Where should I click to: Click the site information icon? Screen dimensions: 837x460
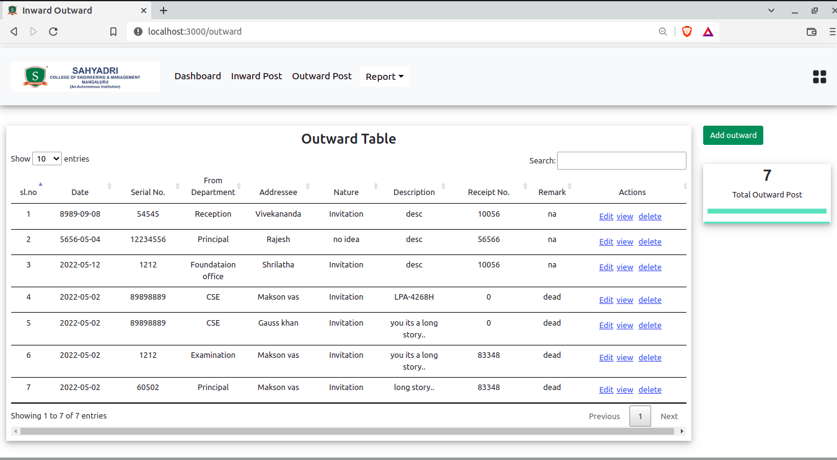tap(138, 31)
